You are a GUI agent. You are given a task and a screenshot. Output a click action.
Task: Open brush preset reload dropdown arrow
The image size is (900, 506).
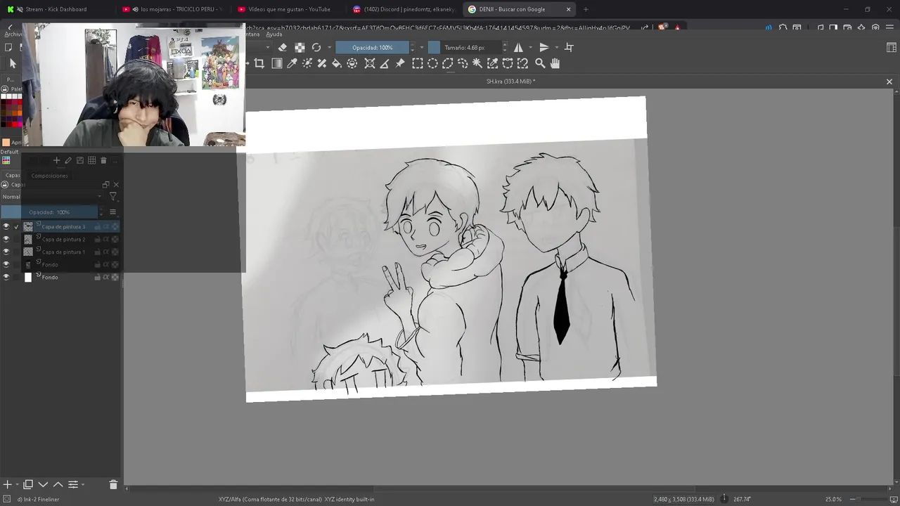329,47
